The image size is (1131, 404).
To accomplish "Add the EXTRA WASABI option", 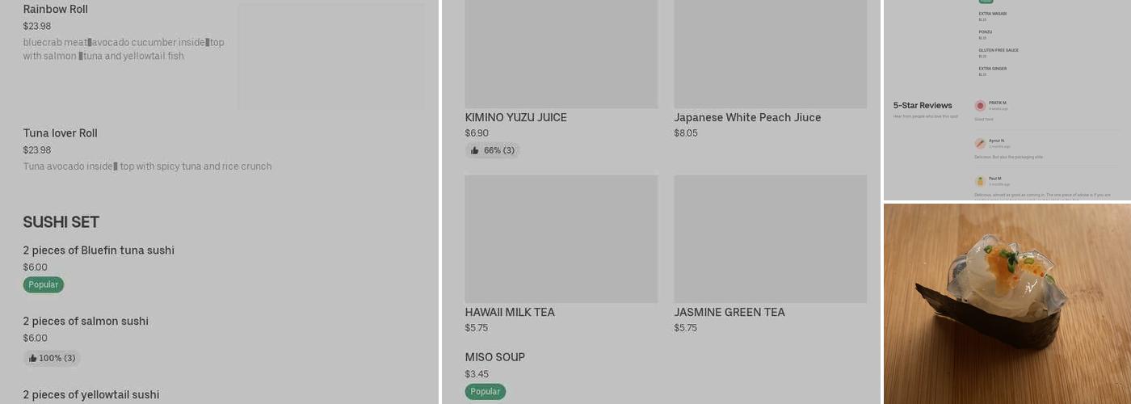I will coord(993,14).
